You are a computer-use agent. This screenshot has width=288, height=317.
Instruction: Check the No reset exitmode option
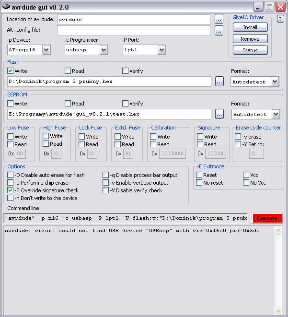click(199, 183)
